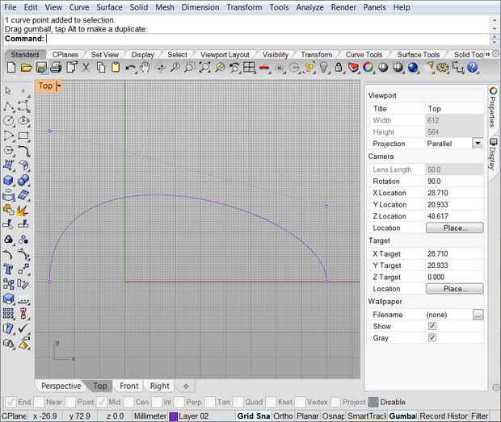Click the purple Layer 02 color swatch
The height and width of the screenshot is (422, 501).
point(173,416)
